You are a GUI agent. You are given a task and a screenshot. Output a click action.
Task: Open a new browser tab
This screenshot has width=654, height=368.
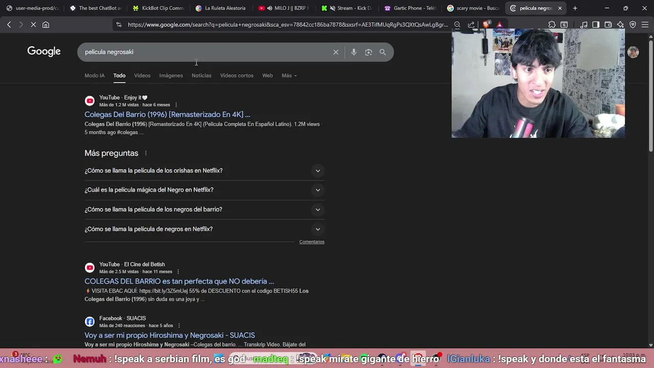coord(575,8)
